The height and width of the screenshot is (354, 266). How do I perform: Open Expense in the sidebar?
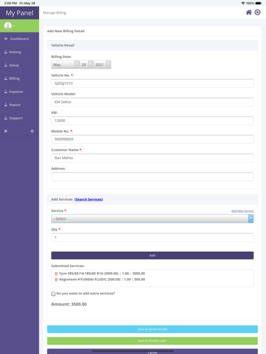coord(19,91)
